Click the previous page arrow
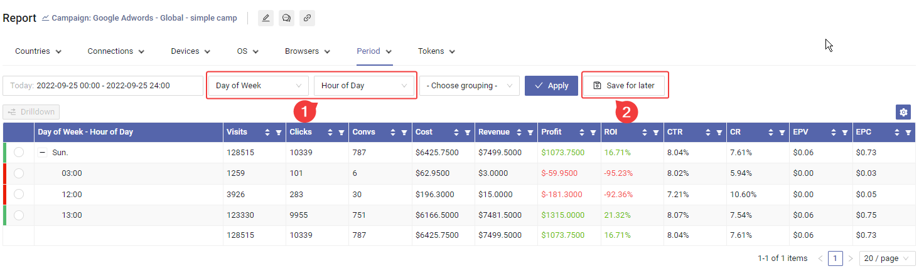Screen dimensions: 919x276 pyautogui.click(x=820, y=258)
